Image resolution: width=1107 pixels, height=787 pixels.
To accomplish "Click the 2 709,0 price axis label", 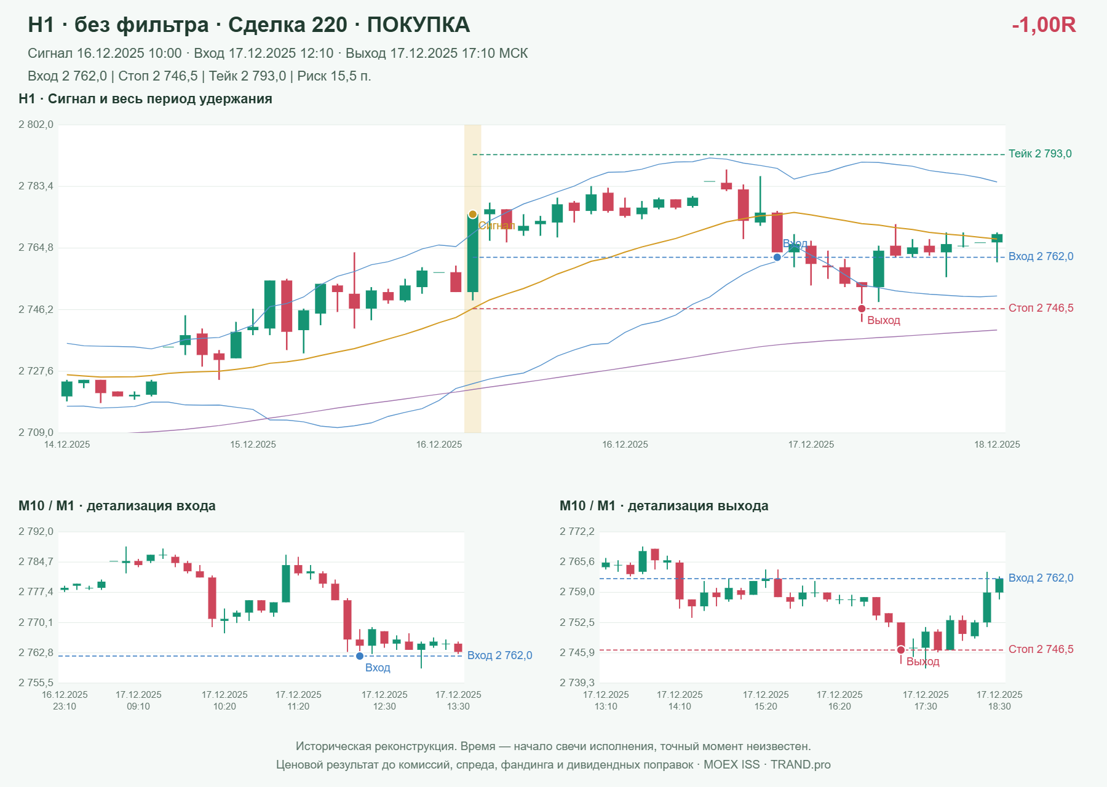I will coord(36,433).
